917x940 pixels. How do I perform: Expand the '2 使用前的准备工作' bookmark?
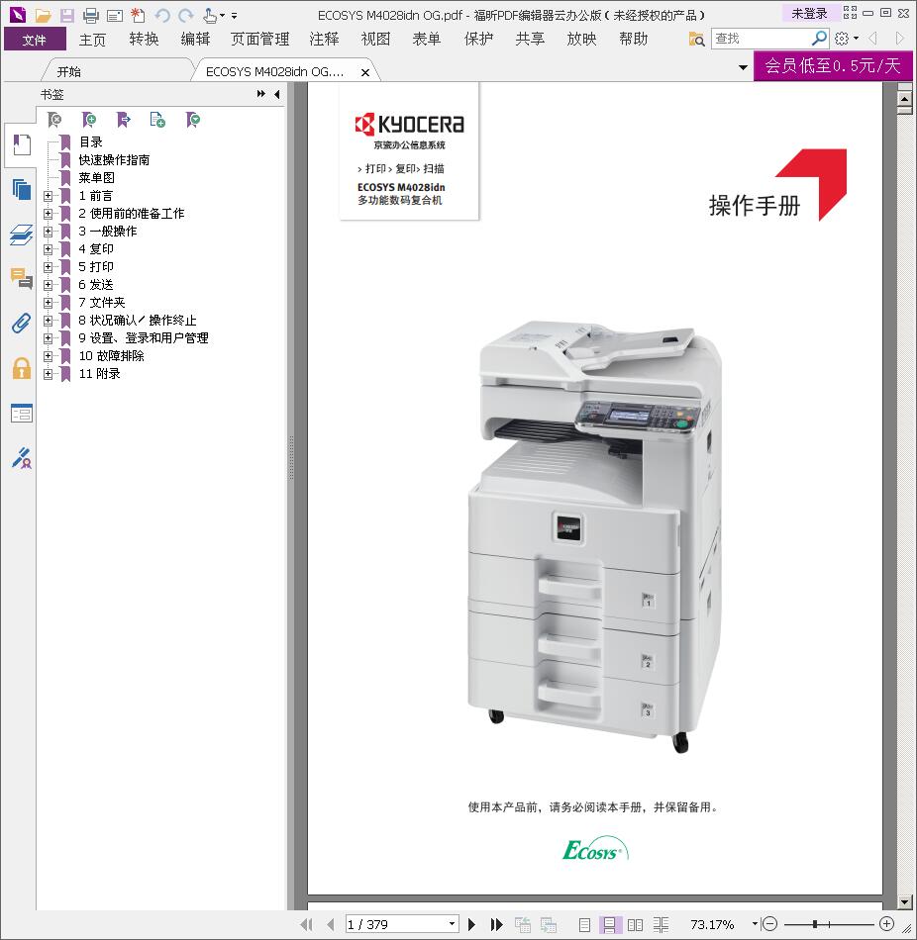point(48,214)
